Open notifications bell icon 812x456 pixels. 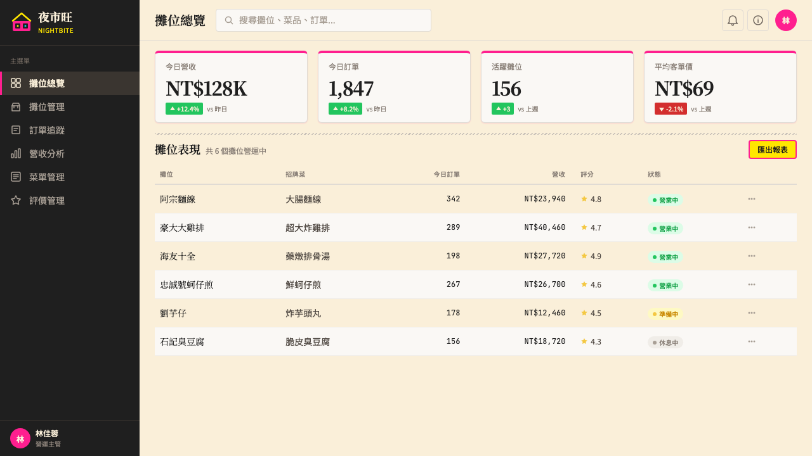733,20
